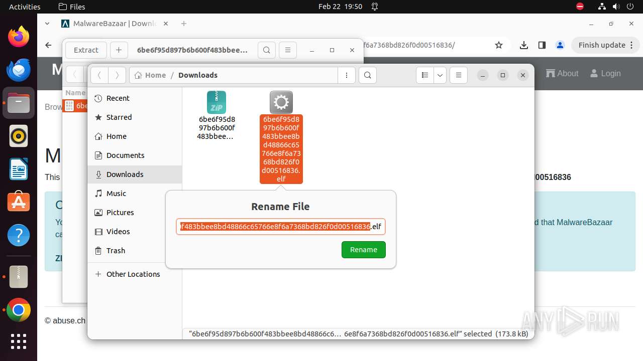Click Home in the path bar
Image resolution: width=643 pixels, height=361 pixels.
click(150, 75)
